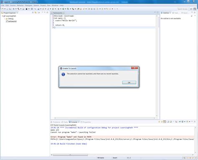The width and height of the screenshot is (198, 160).
Task: Maximize the Project Explorer panel
Action: coord(47,13)
